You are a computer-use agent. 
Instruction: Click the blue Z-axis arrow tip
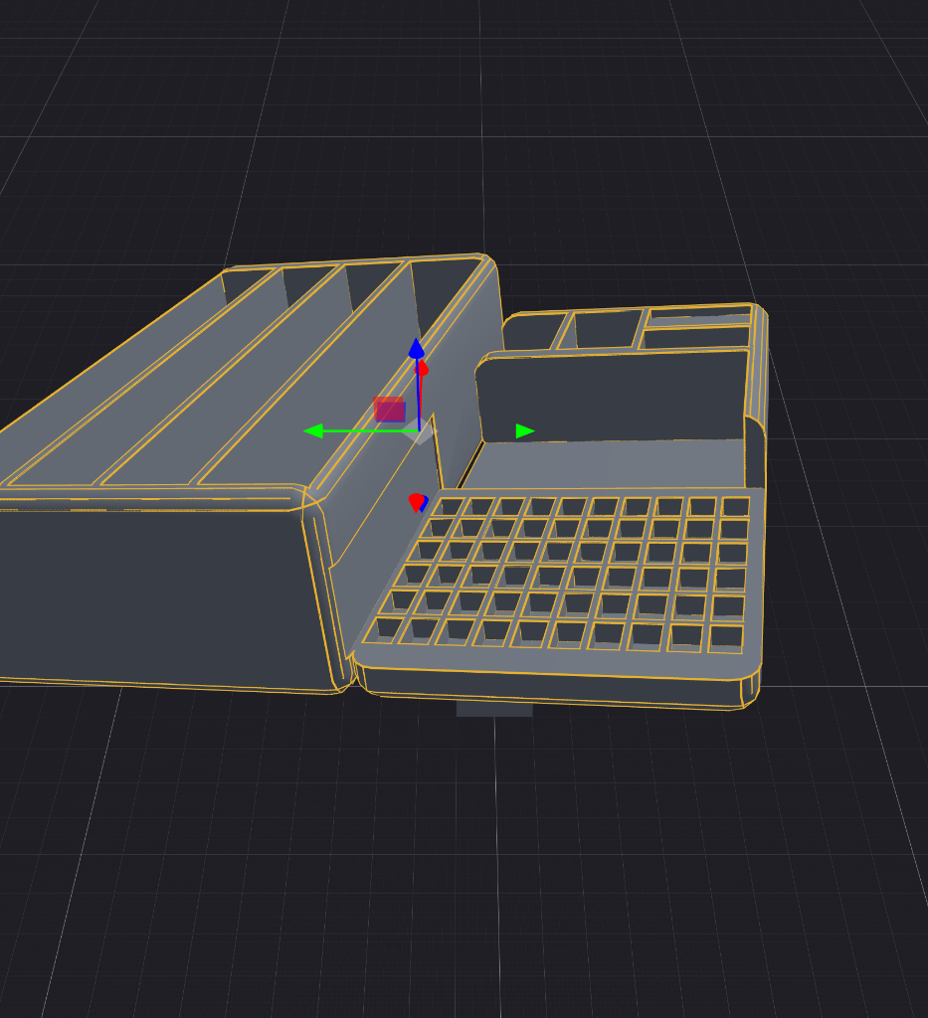[x=417, y=348]
